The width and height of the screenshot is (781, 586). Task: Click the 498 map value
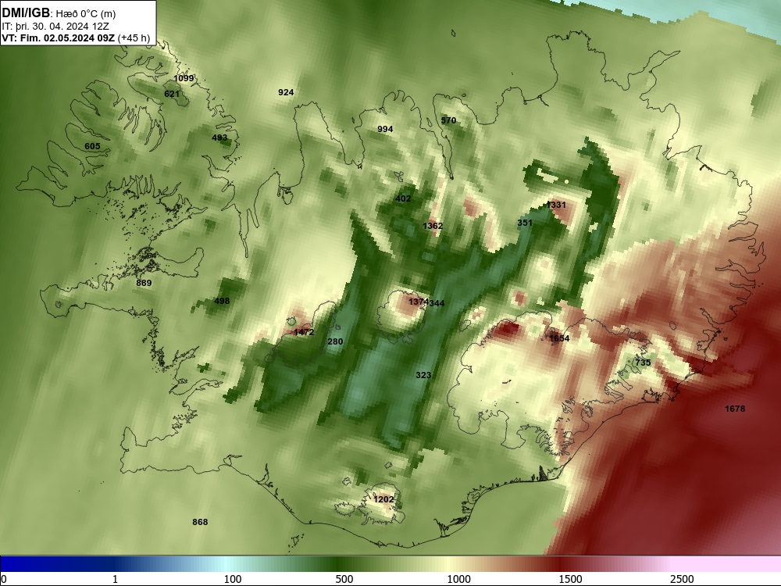222,301
